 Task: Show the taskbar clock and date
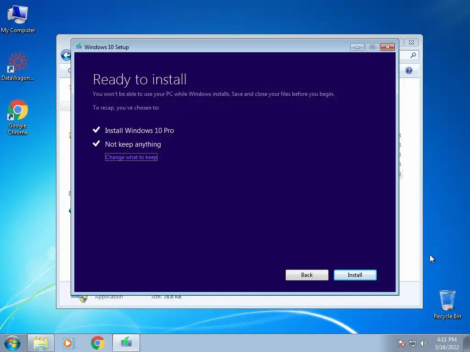tap(447, 343)
